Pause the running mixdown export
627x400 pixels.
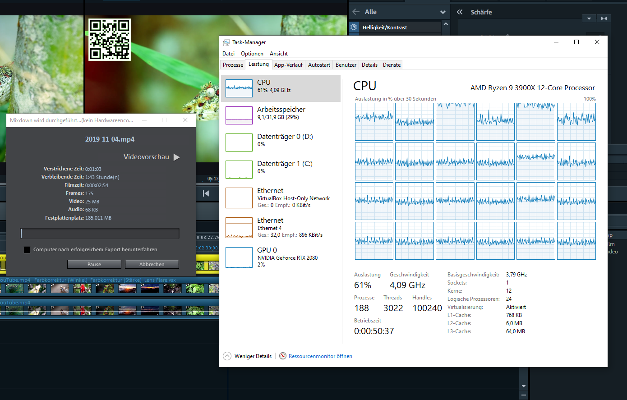pyautogui.click(x=94, y=264)
